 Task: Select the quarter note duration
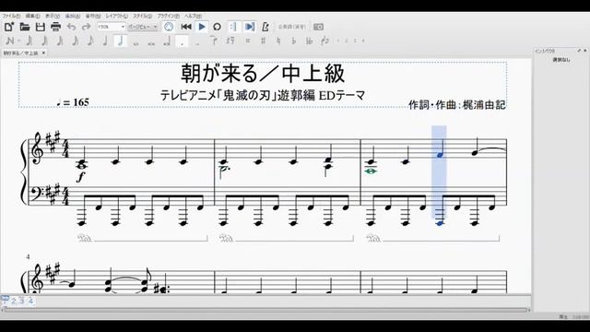[105, 41]
